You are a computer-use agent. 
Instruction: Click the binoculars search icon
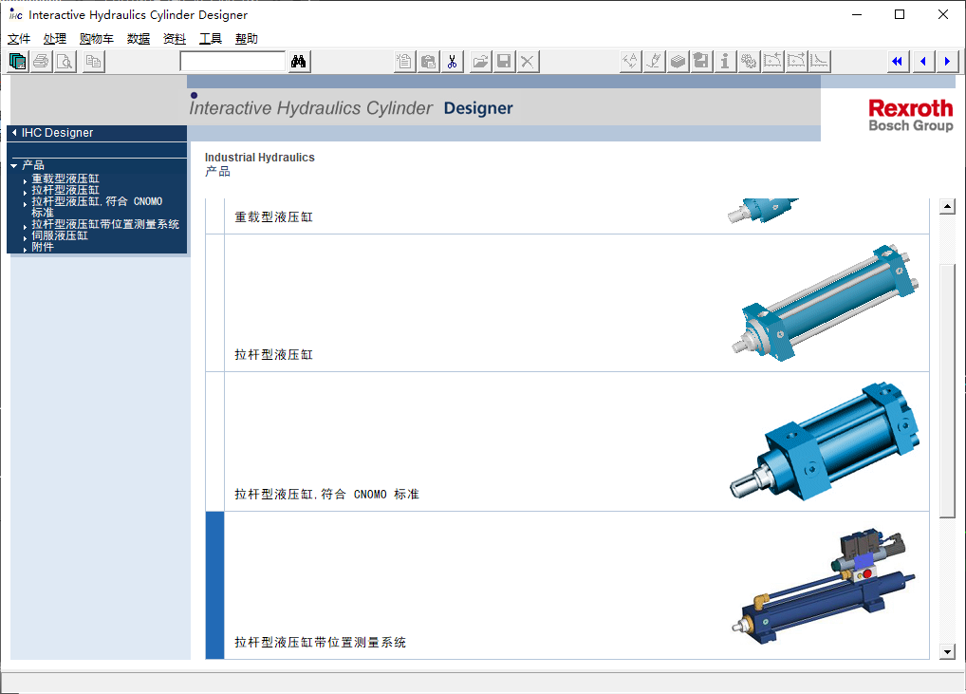click(x=298, y=62)
